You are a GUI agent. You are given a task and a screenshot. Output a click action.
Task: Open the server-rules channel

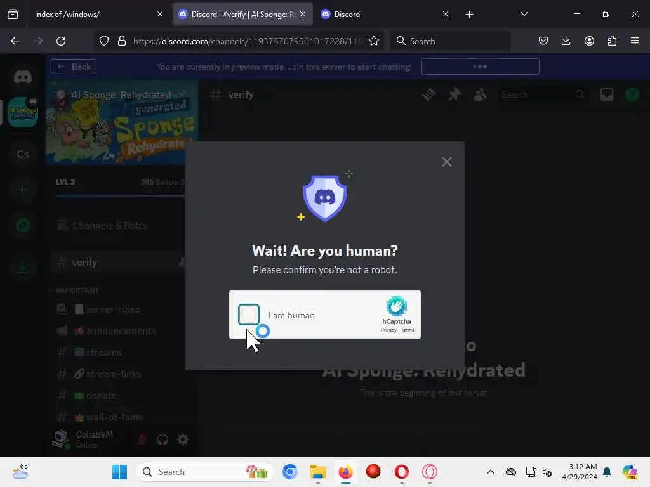pyautogui.click(x=113, y=309)
